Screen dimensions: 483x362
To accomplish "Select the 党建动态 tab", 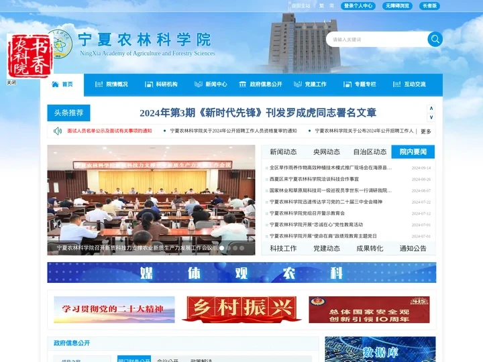I will pyautogui.click(x=327, y=249).
